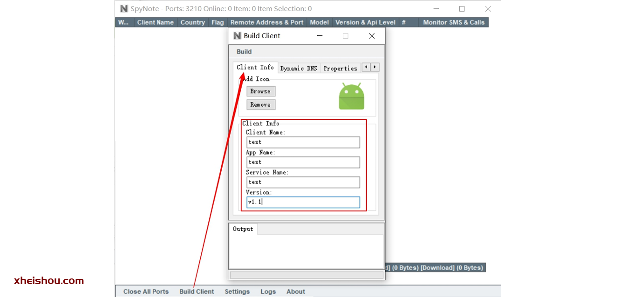633x298 pixels.
Task: Click the Client Name column header
Action: pos(156,22)
